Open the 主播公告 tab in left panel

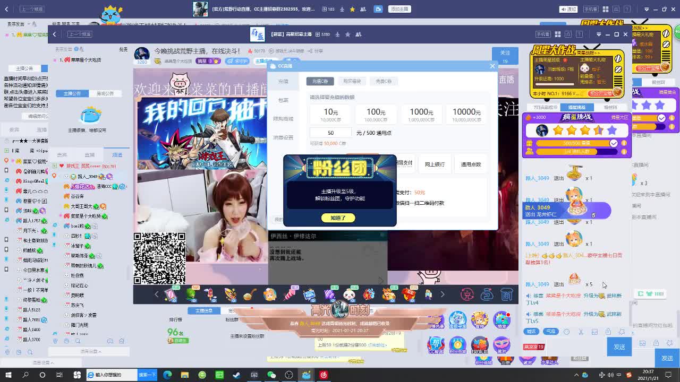point(72,93)
